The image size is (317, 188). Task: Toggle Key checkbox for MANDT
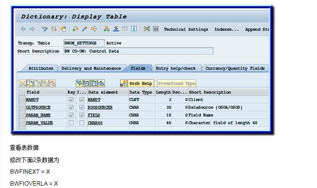click(71, 99)
